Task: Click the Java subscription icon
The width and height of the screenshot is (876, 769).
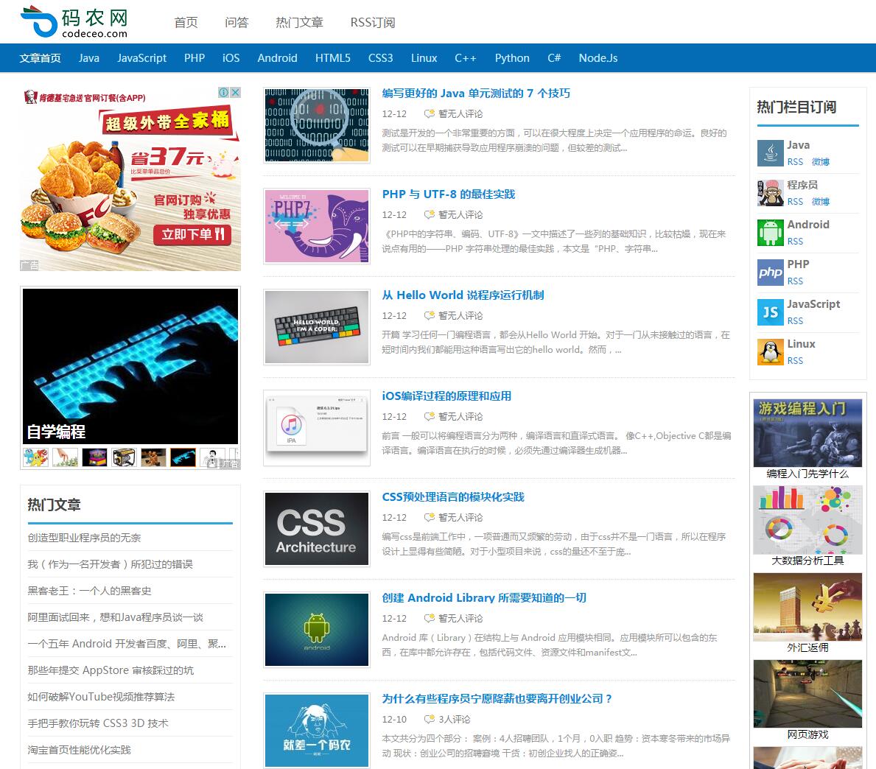Action: tap(771, 153)
